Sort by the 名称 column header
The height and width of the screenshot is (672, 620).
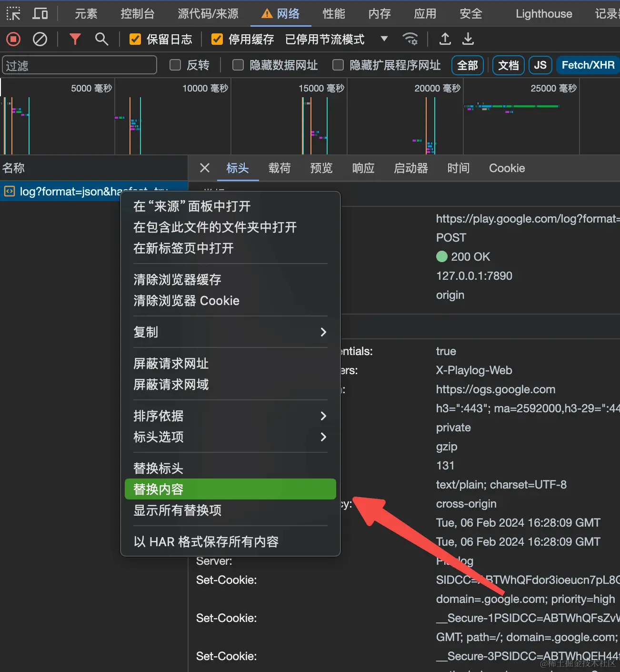tap(93, 168)
